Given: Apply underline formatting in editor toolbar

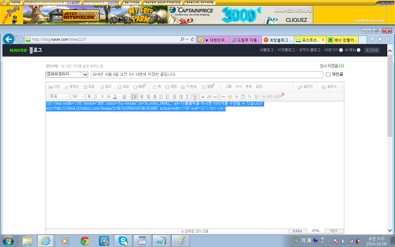Looking at the screenshot, I should tap(95, 97).
